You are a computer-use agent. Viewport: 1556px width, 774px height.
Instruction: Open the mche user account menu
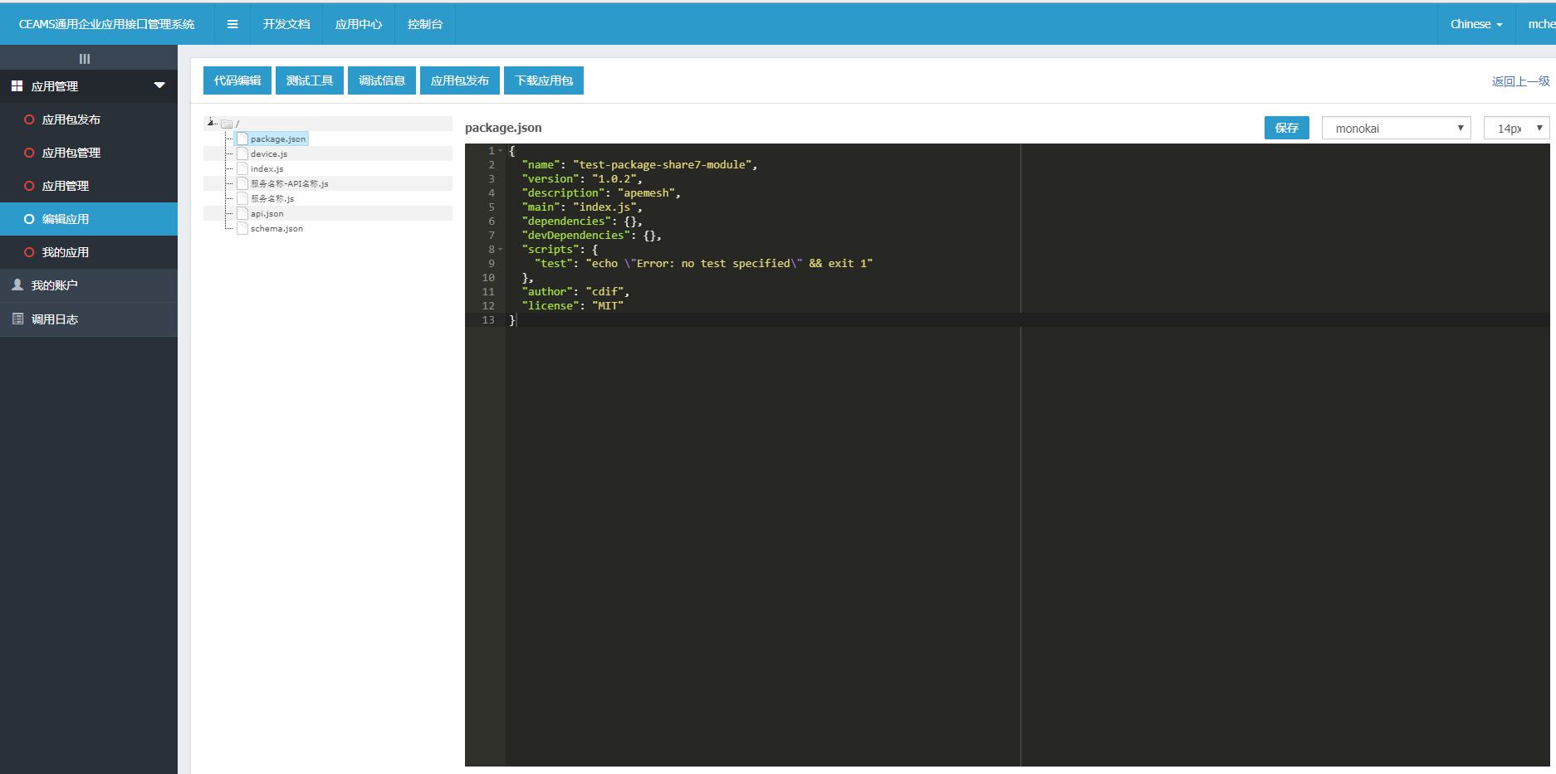coord(1541,24)
